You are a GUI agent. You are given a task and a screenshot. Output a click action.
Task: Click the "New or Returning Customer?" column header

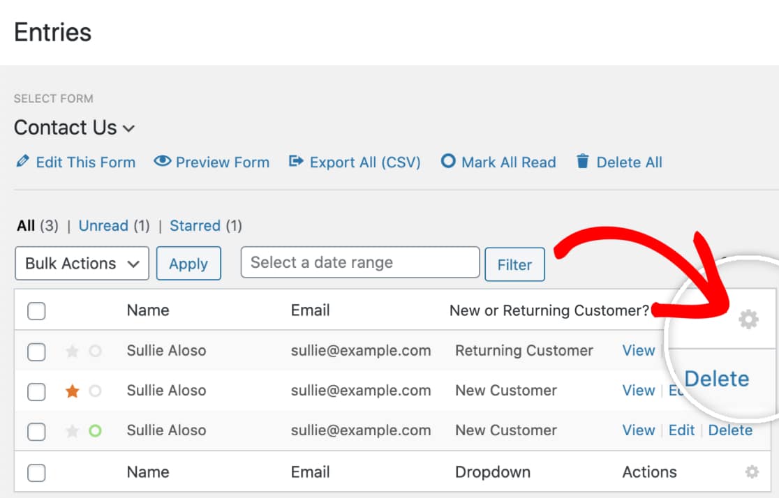pyautogui.click(x=549, y=310)
